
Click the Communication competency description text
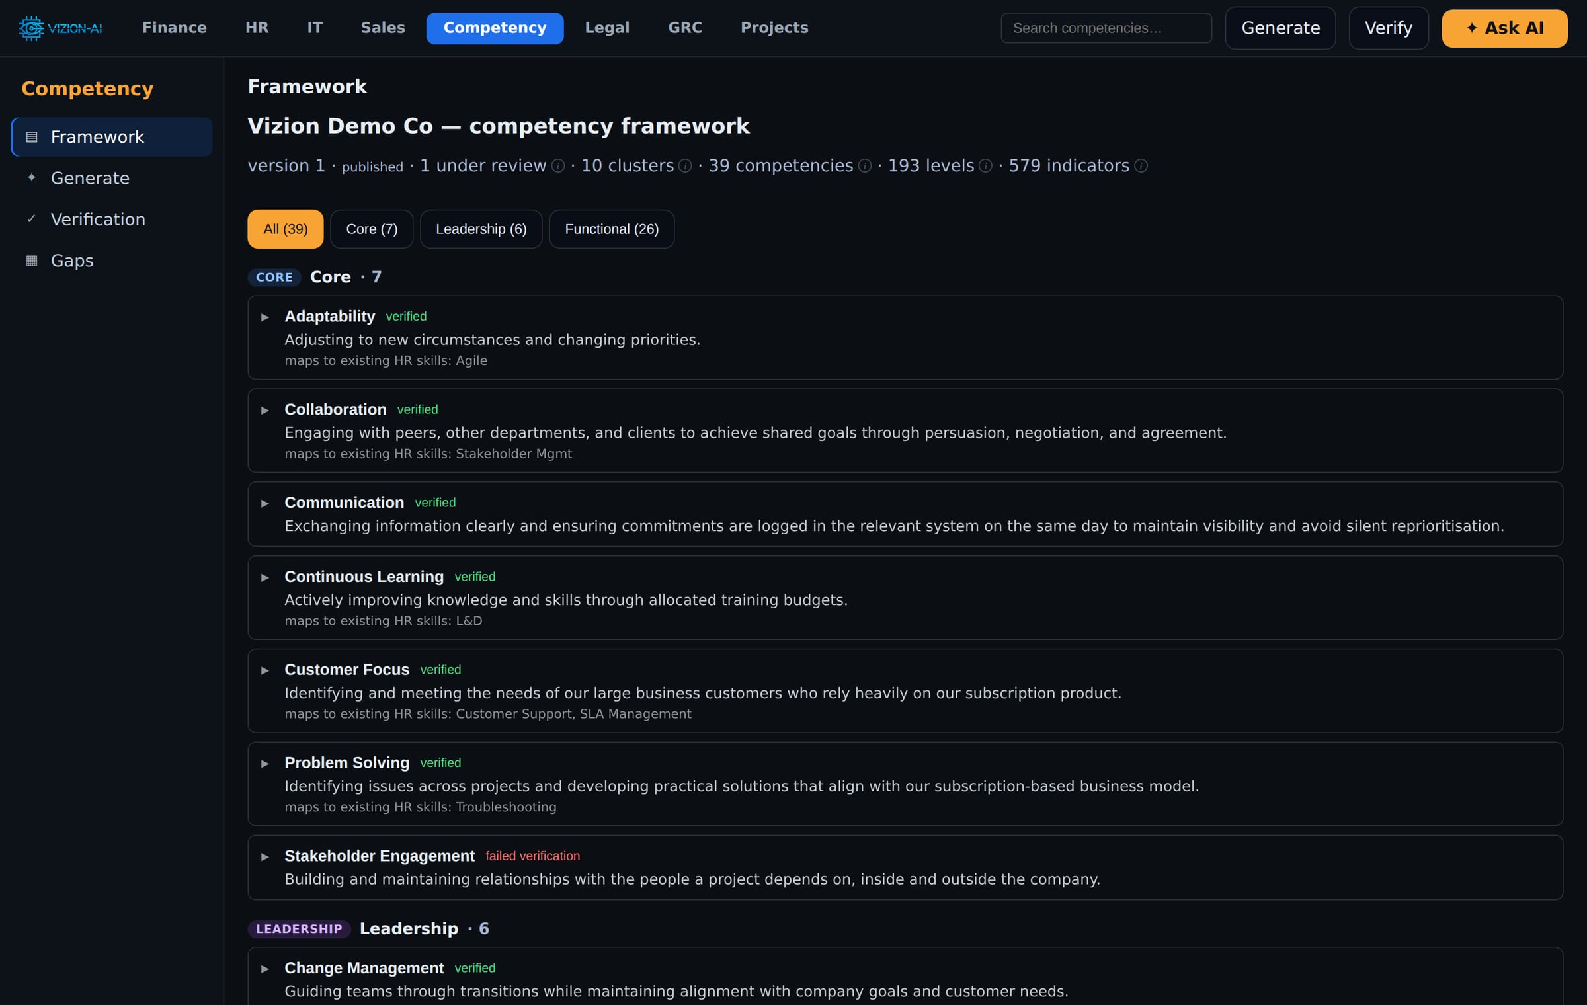pyautogui.click(x=894, y=526)
